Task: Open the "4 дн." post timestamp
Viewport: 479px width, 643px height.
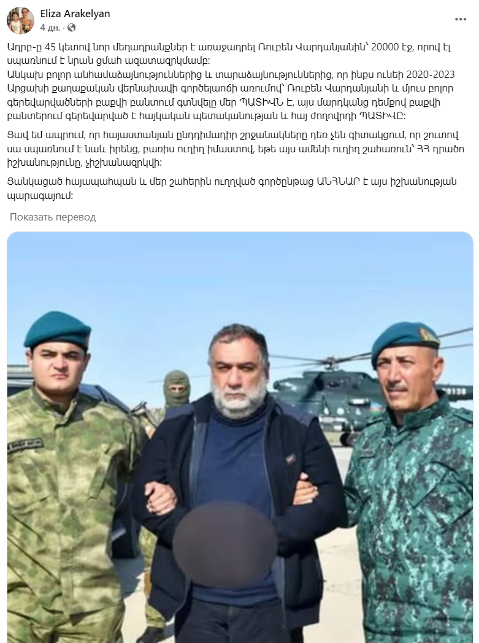Action: tap(50, 28)
